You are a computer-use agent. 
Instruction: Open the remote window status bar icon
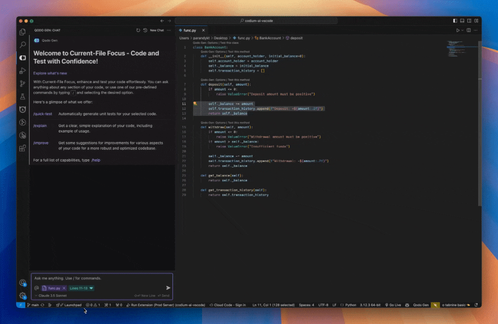click(x=21, y=305)
